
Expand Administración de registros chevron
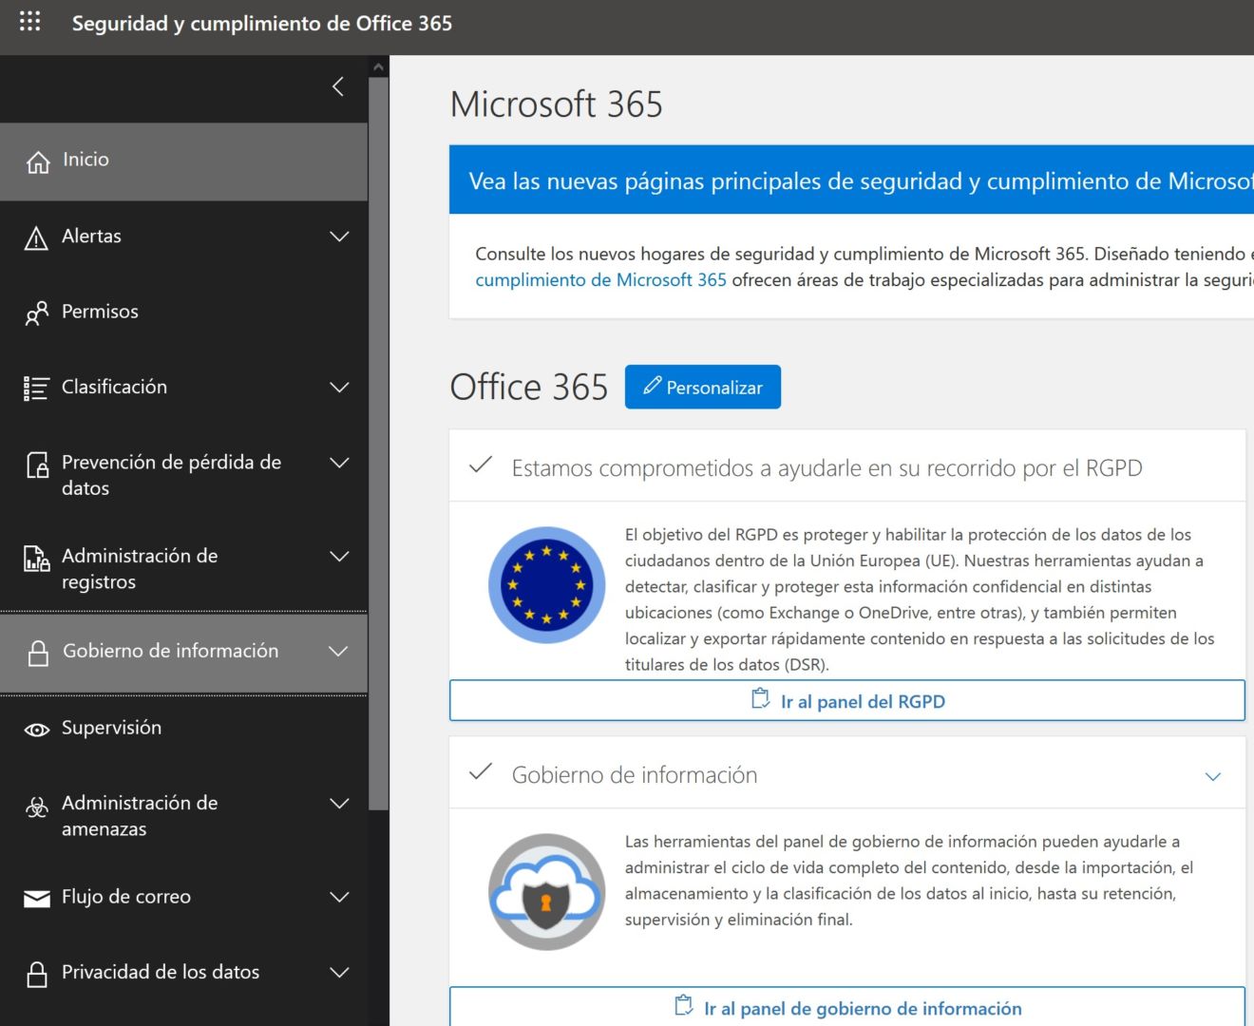339,557
